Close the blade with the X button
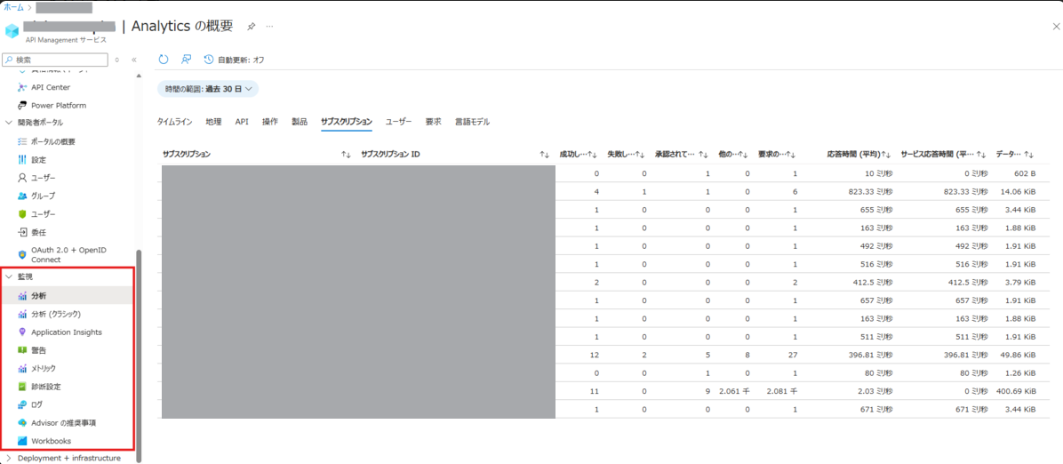 (1054, 26)
